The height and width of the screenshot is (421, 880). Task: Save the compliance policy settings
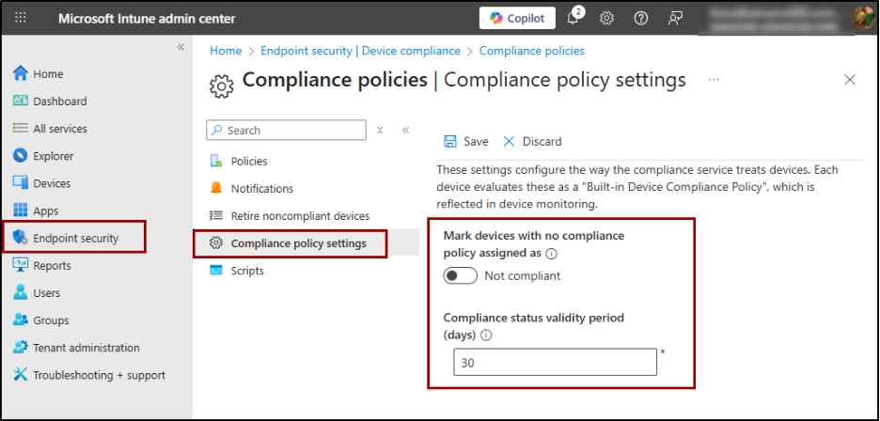pyautogui.click(x=465, y=142)
